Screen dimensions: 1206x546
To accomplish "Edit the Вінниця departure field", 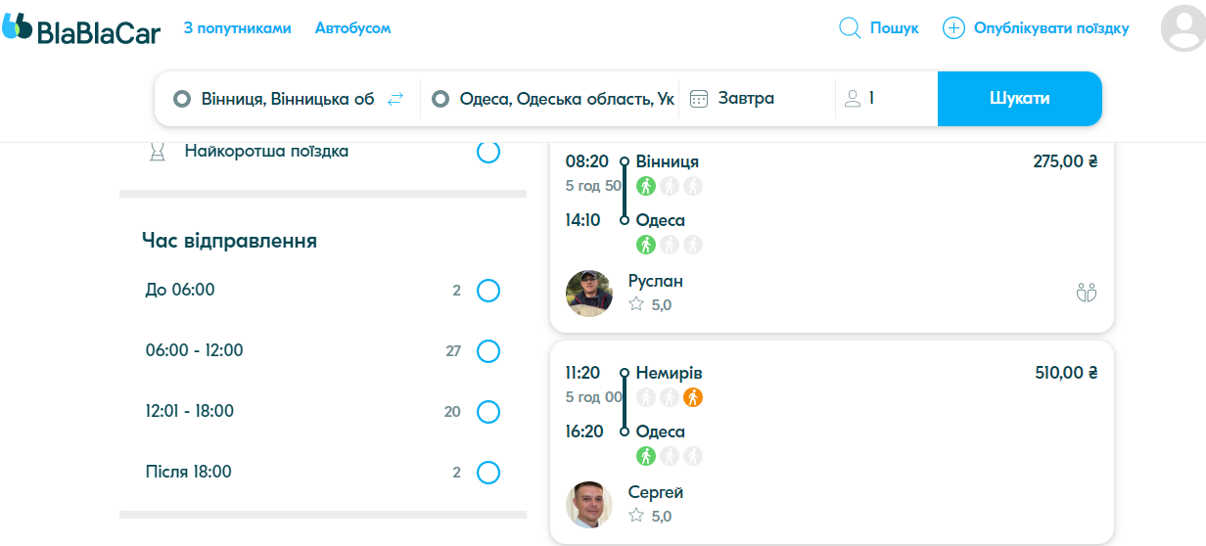I will 288,99.
